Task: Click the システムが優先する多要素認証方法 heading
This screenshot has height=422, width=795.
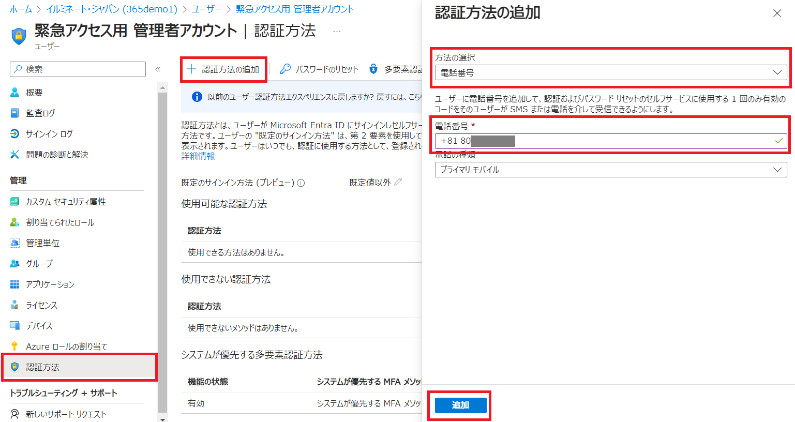Action: point(252,355)
